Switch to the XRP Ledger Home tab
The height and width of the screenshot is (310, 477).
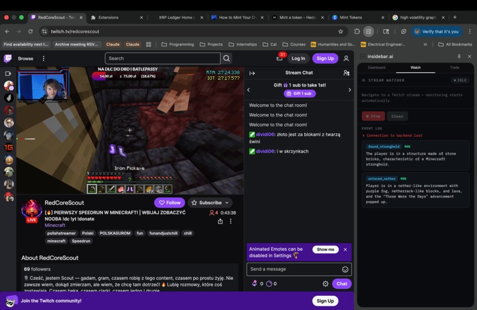coord(178,18)
